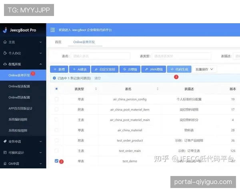Click the JAVA增强 button
Image resolution: width=240 pixels, height=192 pixels.
click(154, 69)
